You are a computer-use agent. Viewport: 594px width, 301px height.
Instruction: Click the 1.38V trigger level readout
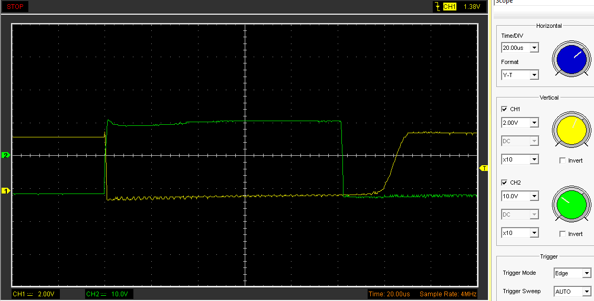click(472, 6)
